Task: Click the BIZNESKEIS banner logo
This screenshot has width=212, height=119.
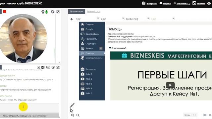Action: click(143, 56)
